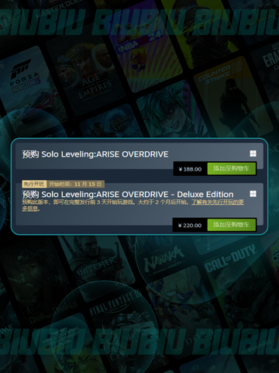This screenshot has height=373, width=279.
Task: Select the Deluxe Edition pre-purchase title
Action: 128,195
